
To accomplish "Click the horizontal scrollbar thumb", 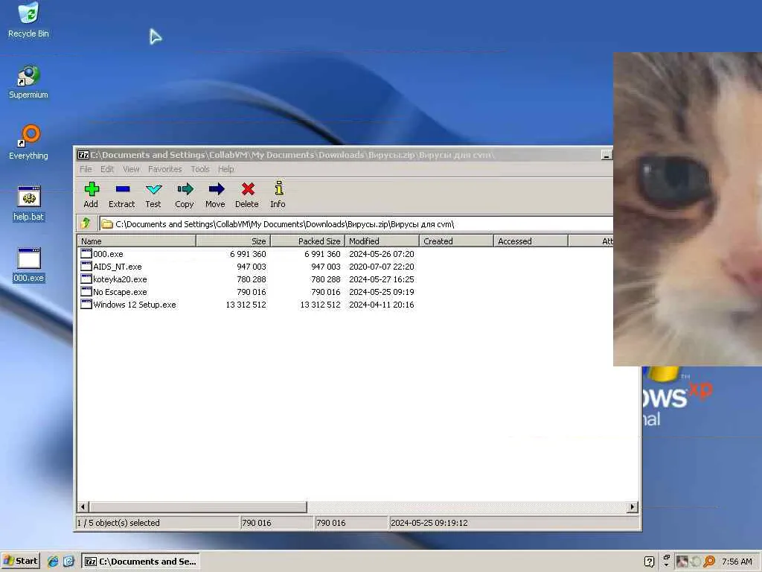I will [x=198, y=506].
